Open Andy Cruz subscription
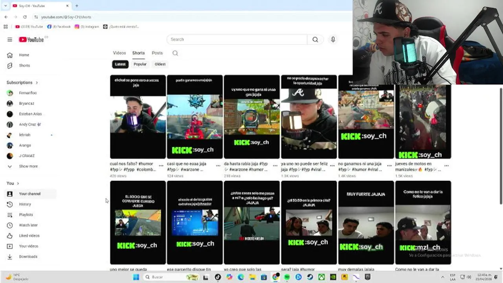This screenshot has height=283, width=503. coord(31,124)
